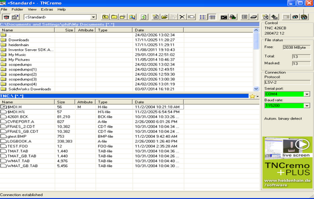Expand the Baud rate 115200 dropdown
314x199 pixels.
(307, 105)
